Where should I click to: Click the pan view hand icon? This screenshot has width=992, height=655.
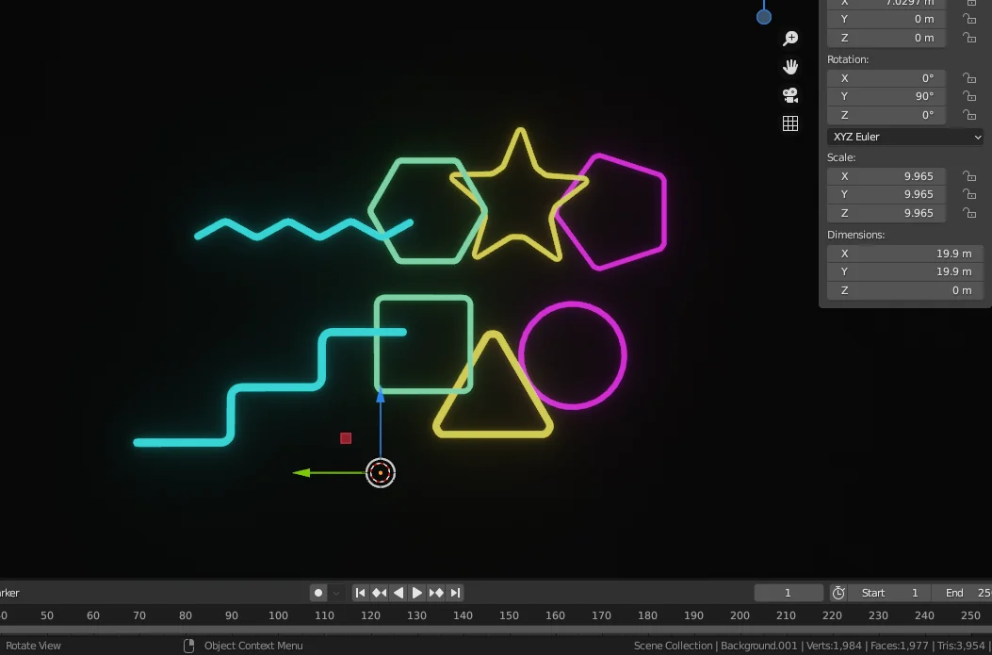790,67
